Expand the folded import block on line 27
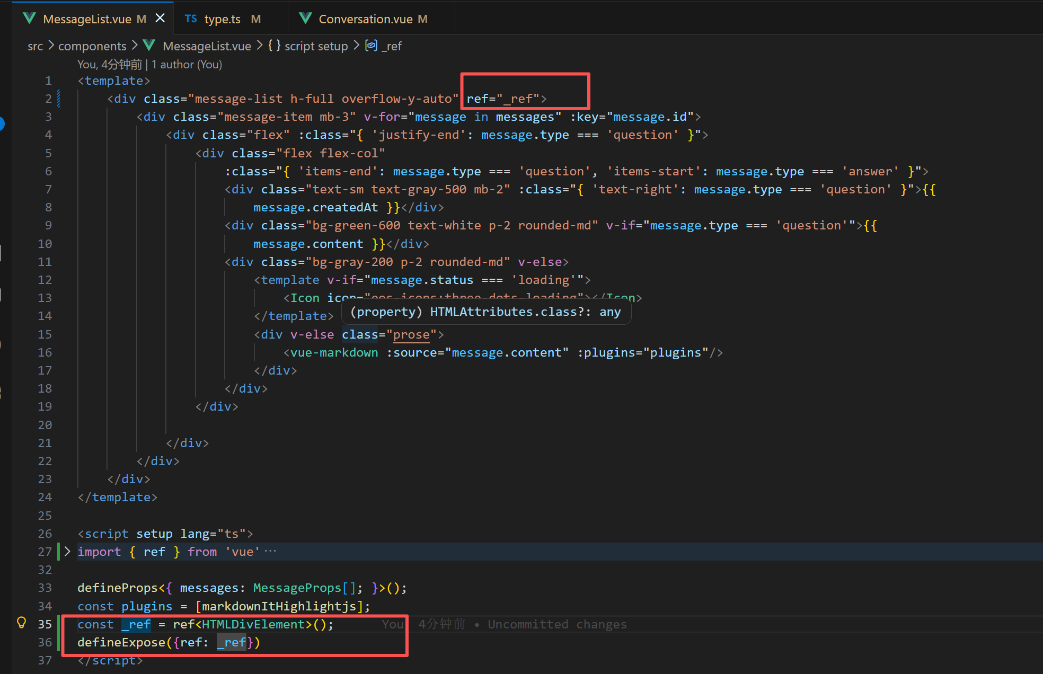Image resolution: width=1043 pixels, height=674 pixels. [x=67, y=552]
